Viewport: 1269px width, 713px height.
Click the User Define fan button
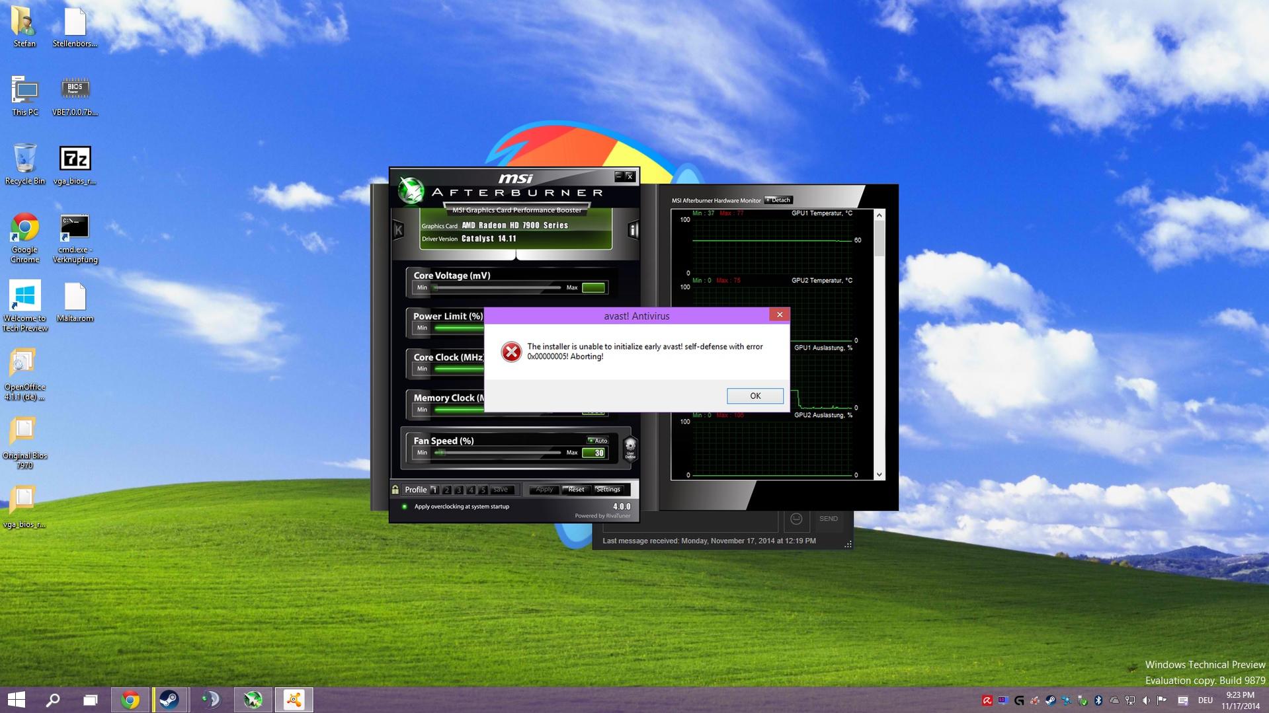[630, 448]
